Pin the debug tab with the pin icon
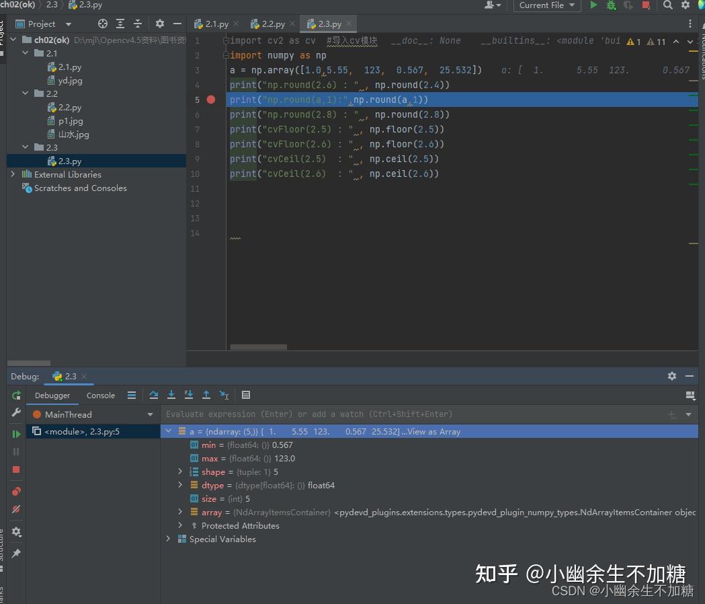 [16, 552]
